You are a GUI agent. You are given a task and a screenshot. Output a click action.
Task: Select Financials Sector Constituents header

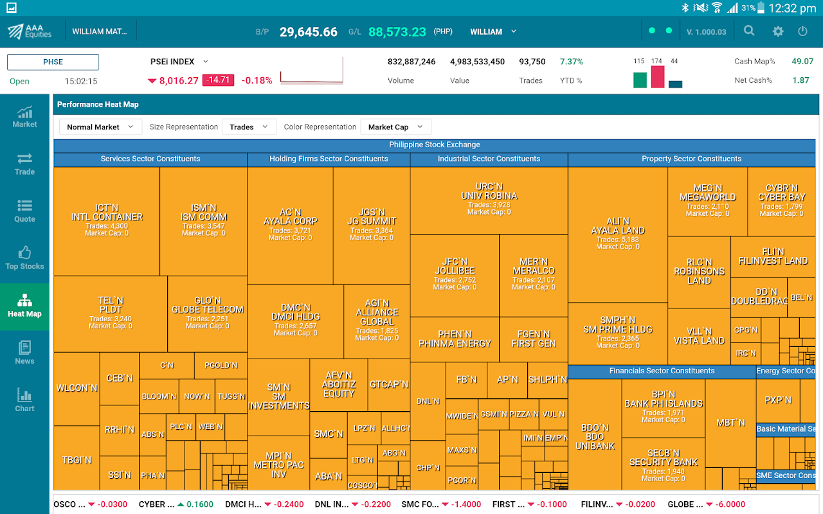coord(662,371)
